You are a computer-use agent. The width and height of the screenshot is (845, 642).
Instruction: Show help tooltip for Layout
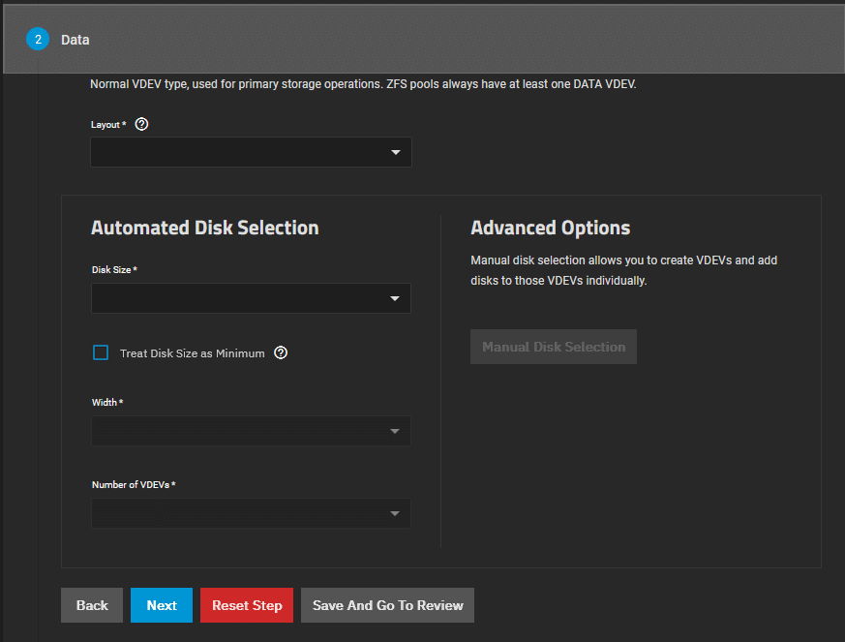pos(141,124)
